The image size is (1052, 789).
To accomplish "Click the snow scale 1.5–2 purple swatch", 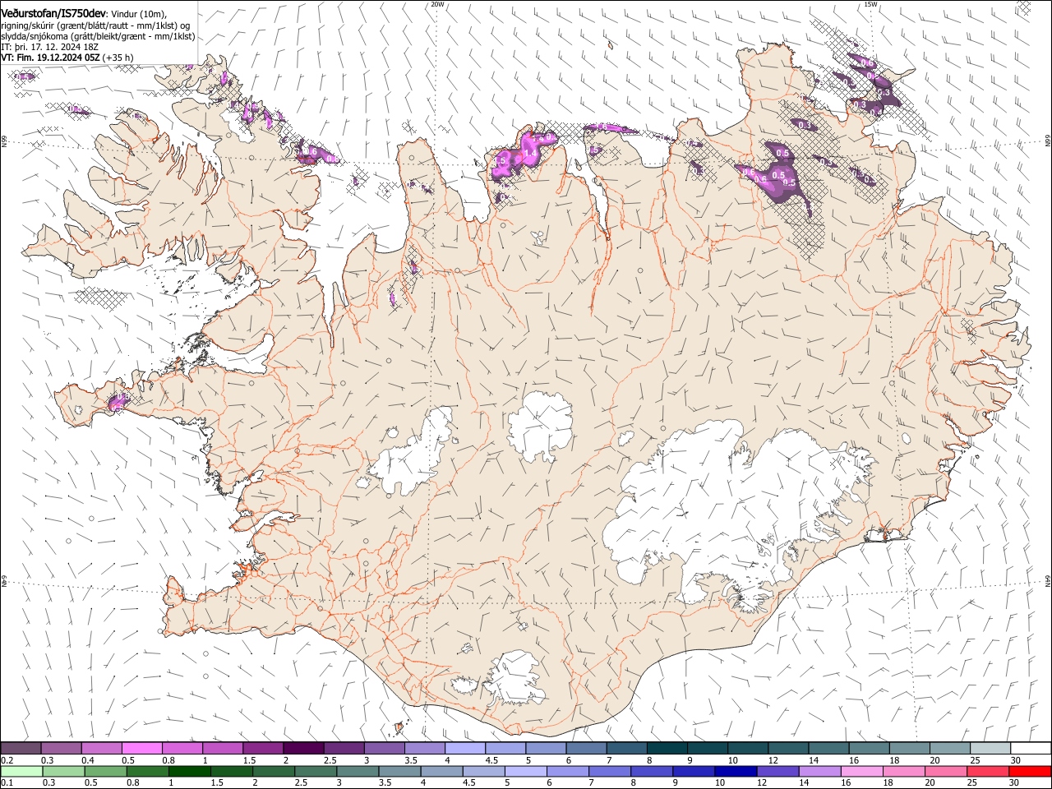I will tap(263, 748).
